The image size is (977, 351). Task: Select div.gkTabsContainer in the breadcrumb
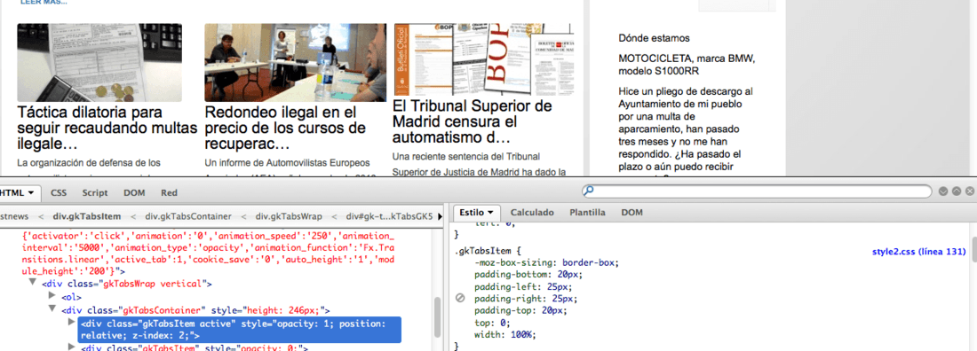tap(188, 216)
